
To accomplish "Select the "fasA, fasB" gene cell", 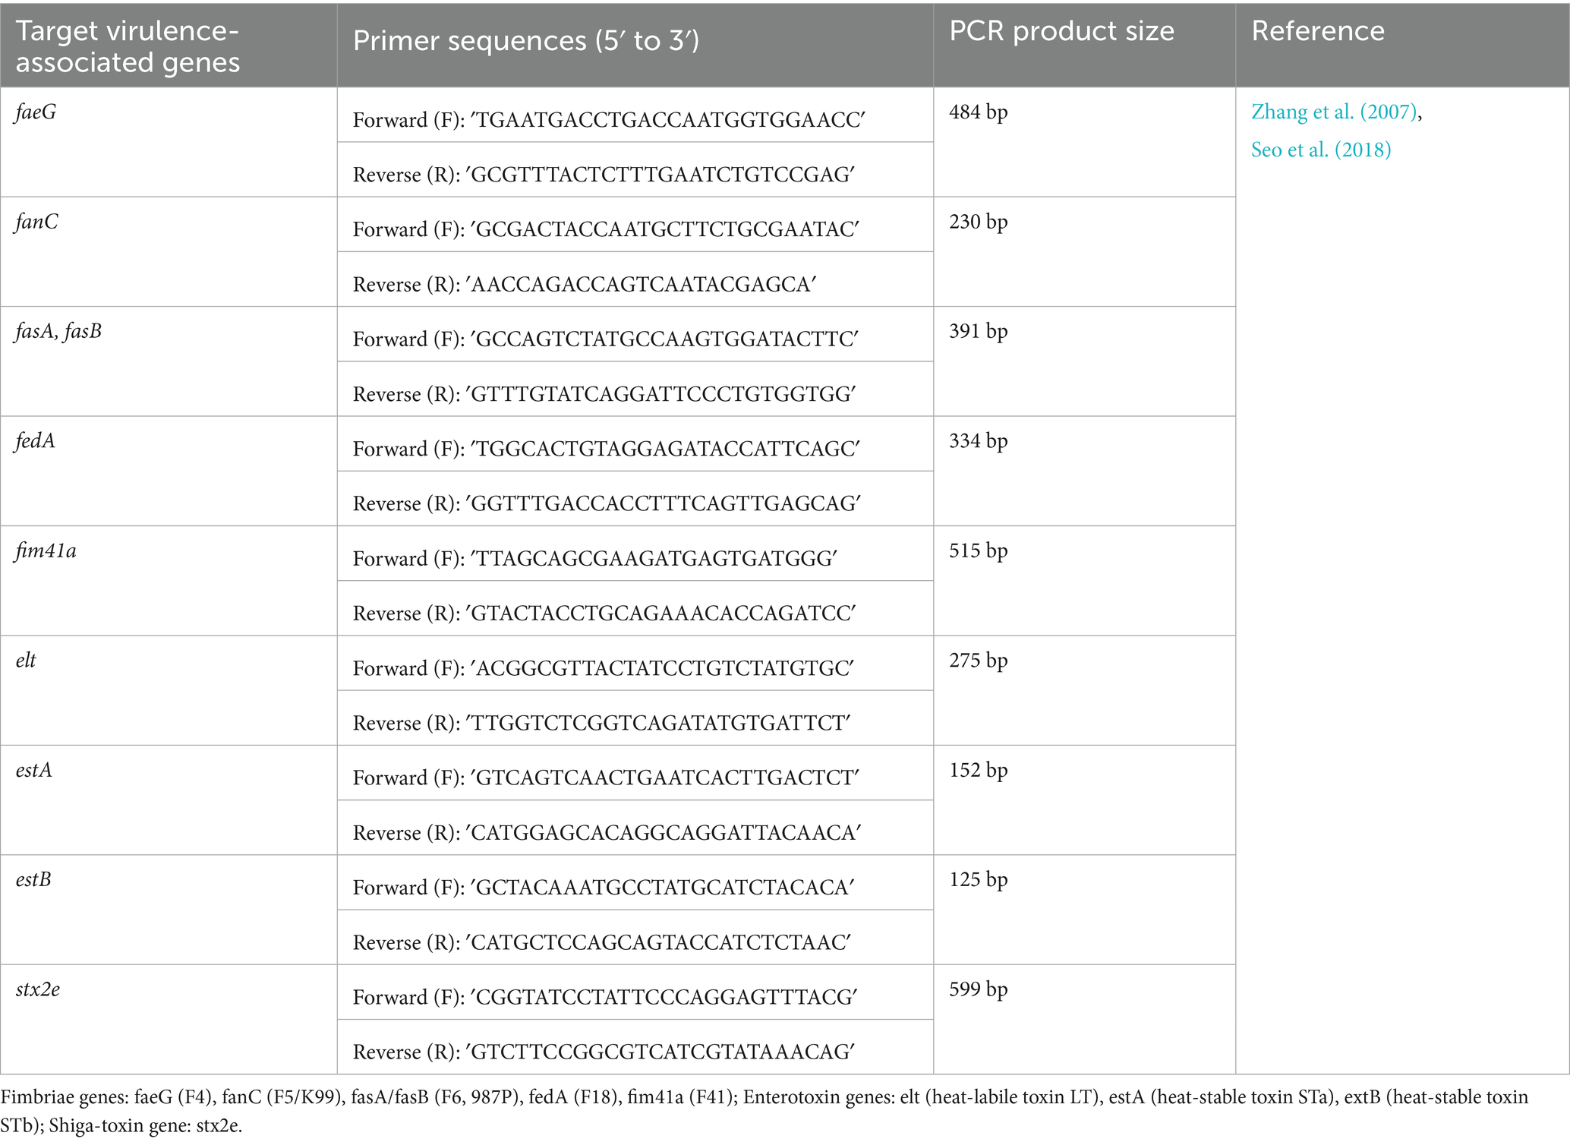I will click(x=58, y=332).
